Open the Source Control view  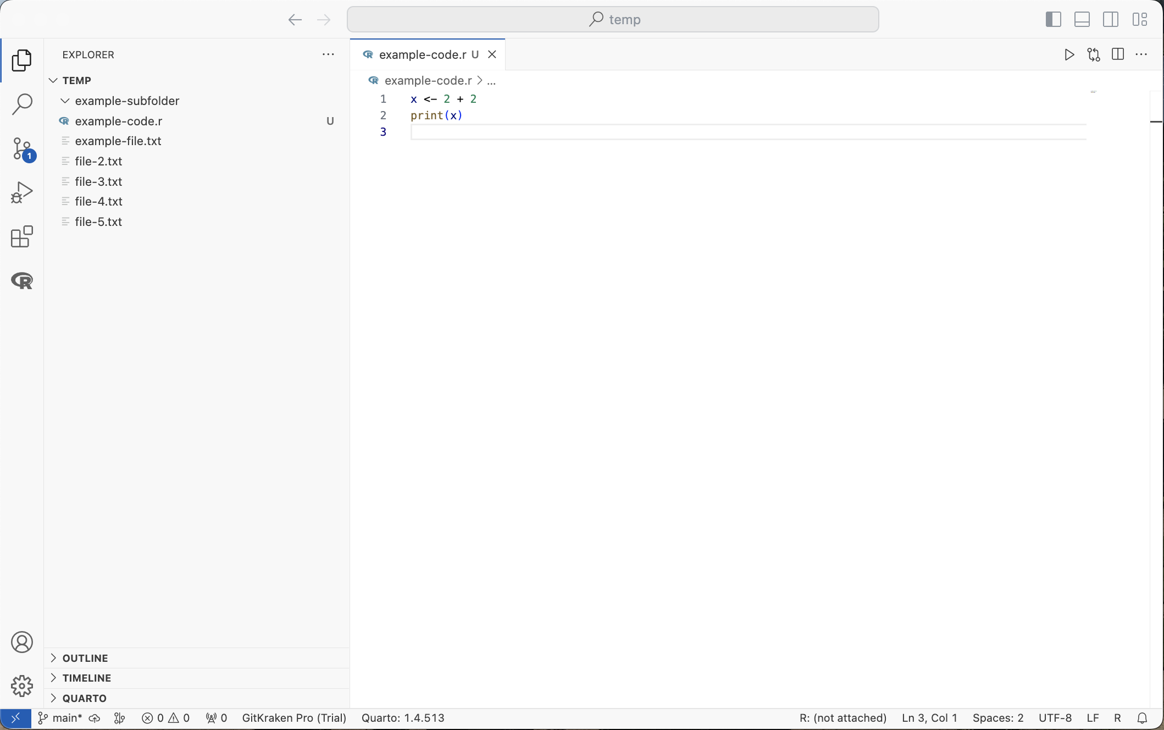tap(22, 149)
